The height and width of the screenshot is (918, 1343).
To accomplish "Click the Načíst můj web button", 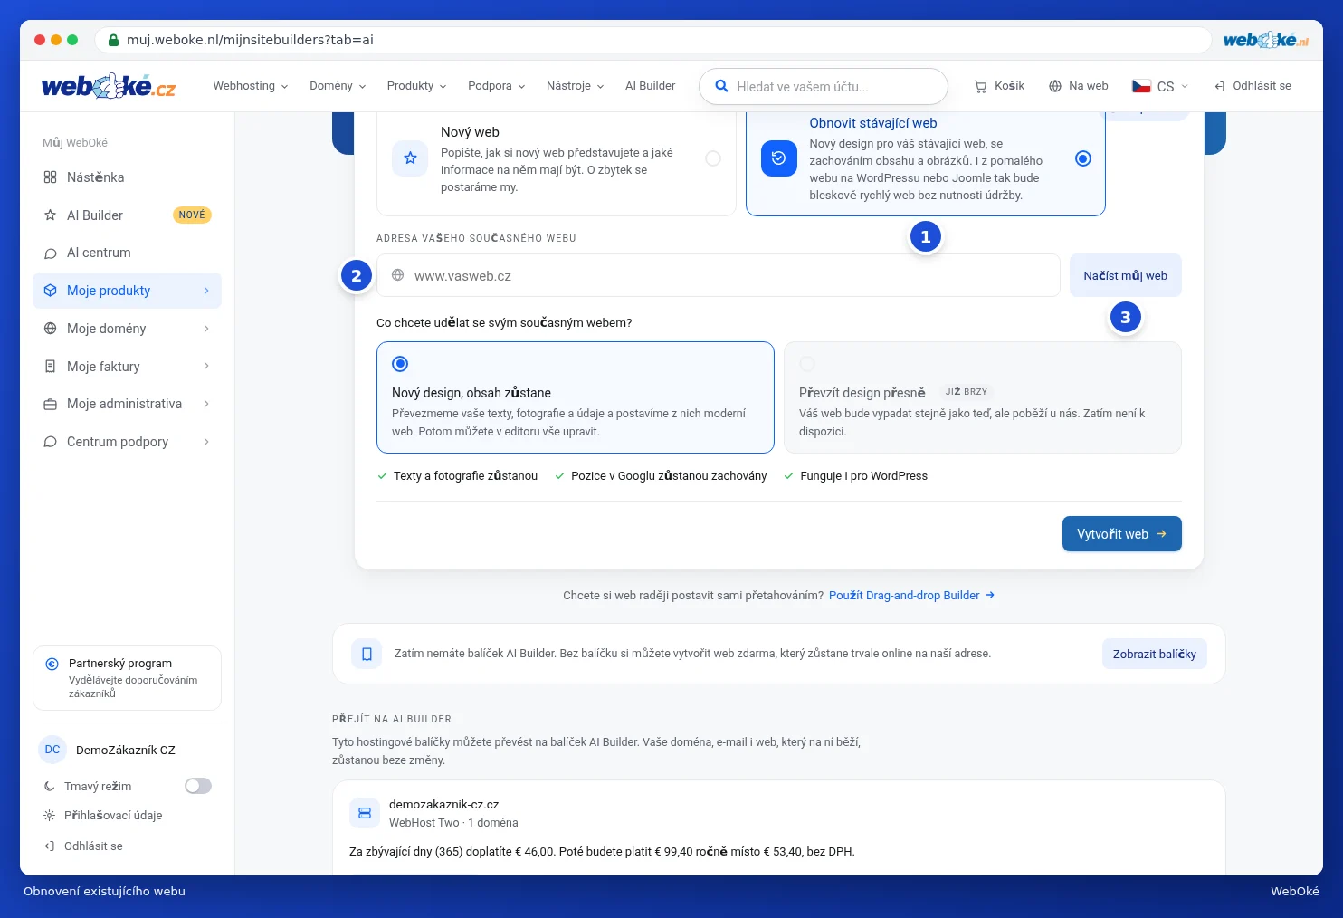I will [x=1126, y=275].
